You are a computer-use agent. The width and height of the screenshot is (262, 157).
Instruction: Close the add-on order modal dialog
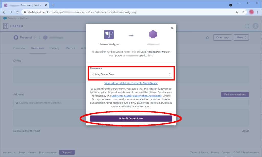[x=172, y=28]
